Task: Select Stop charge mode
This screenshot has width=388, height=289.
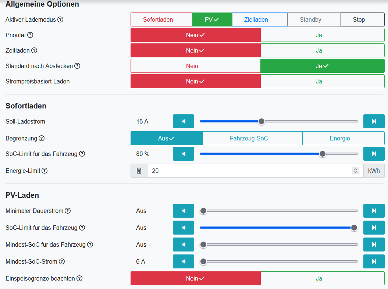Action: 363,19
